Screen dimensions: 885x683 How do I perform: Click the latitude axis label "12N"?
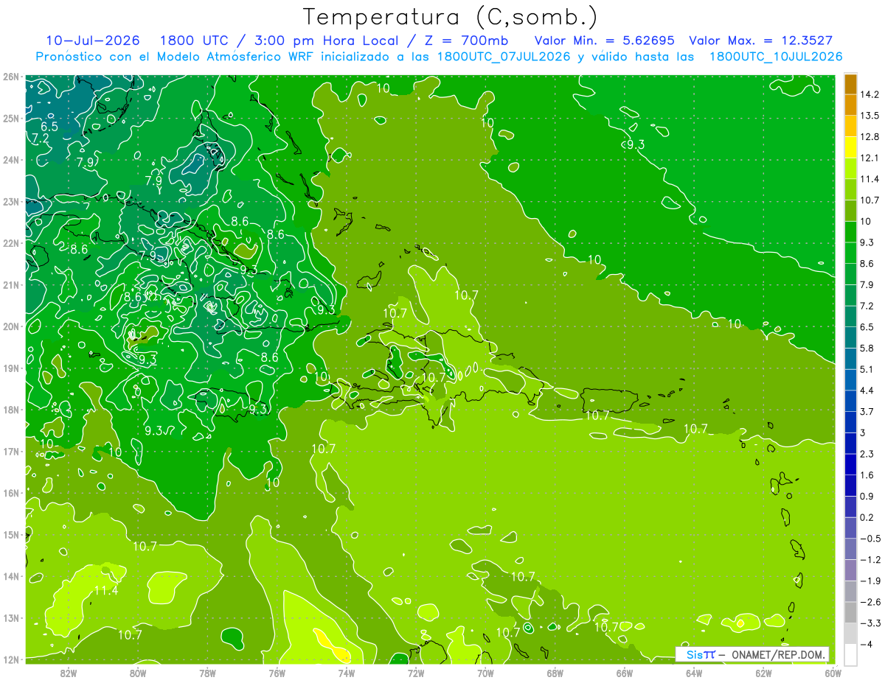click(x=10, y=659)
